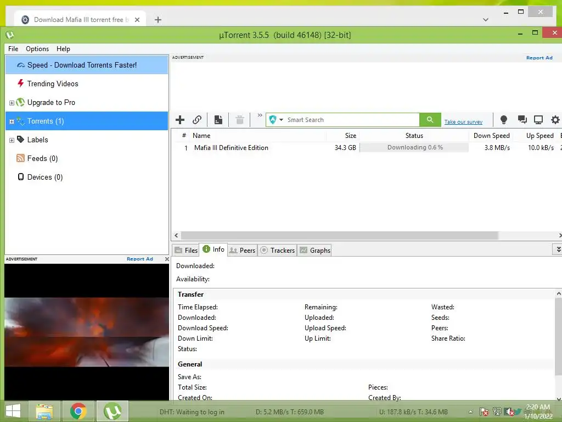Open a new browser tab with plus
Image resolution: width=562 pixels, height=422 pixels.
click(158, 20)
